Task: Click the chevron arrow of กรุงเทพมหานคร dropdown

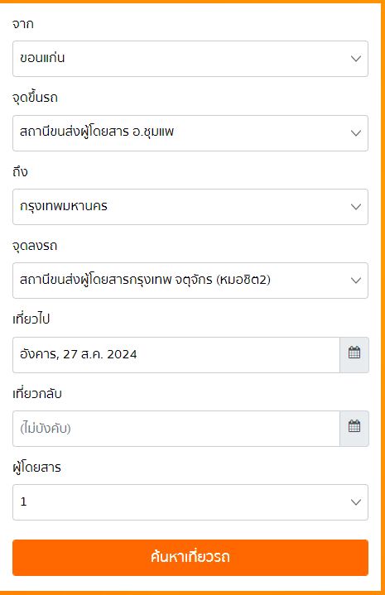Action: tap(356, 207)
